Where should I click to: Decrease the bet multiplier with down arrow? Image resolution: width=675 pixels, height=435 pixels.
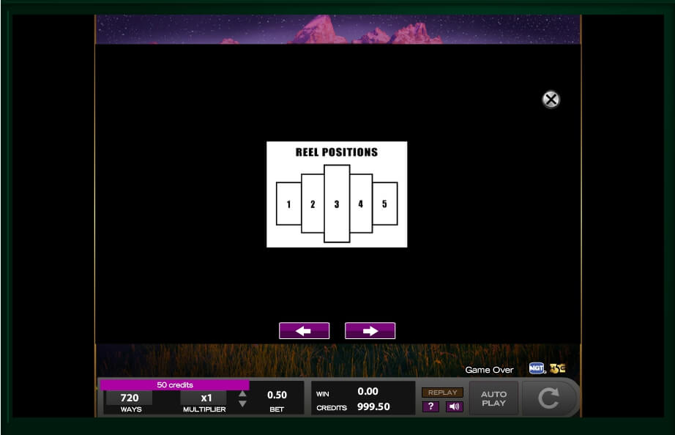tap(243, 404)
